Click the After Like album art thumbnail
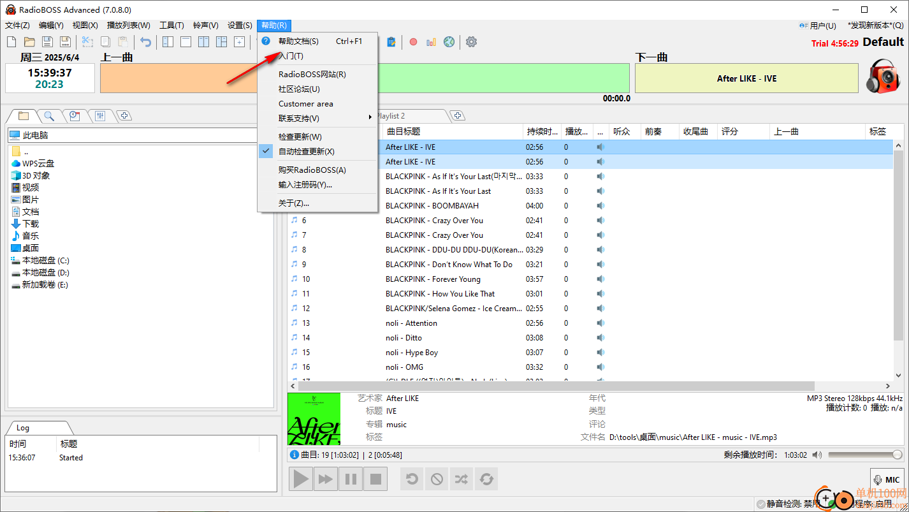 314,418
